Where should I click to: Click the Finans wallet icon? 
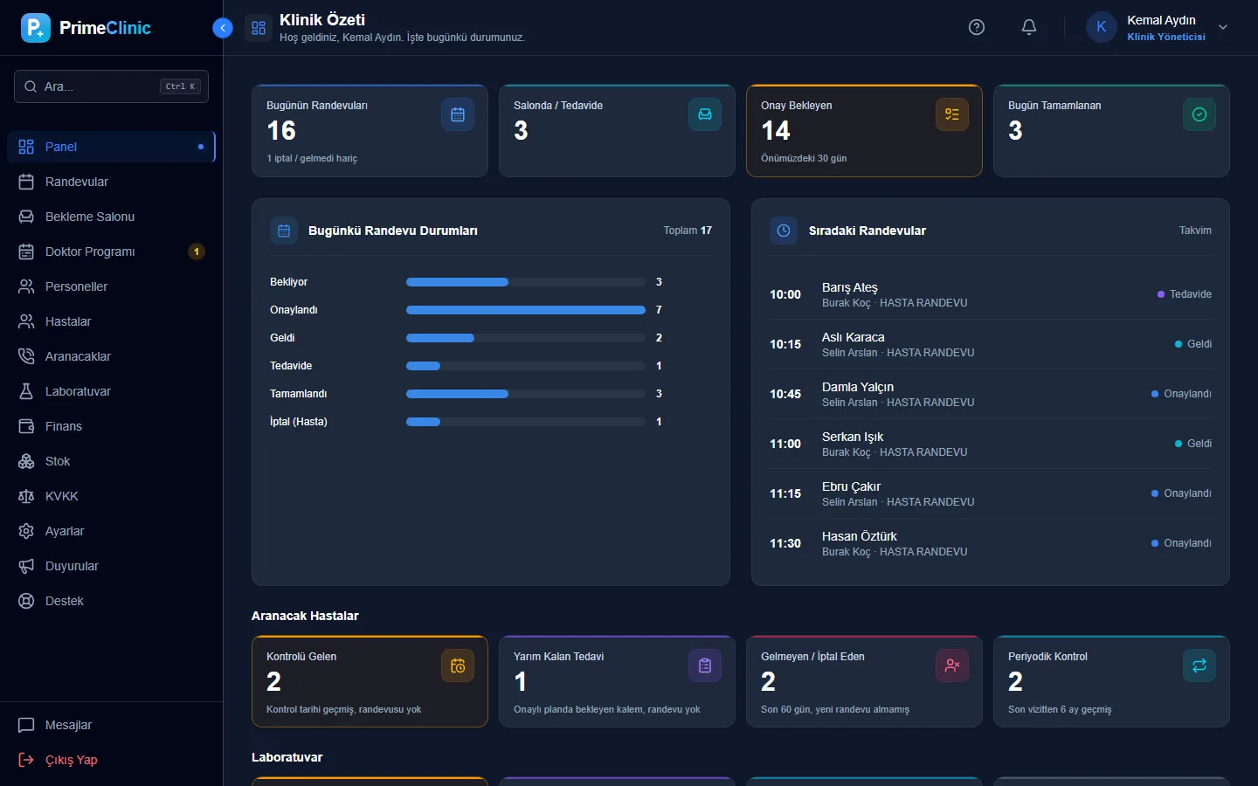pos(26,426)
